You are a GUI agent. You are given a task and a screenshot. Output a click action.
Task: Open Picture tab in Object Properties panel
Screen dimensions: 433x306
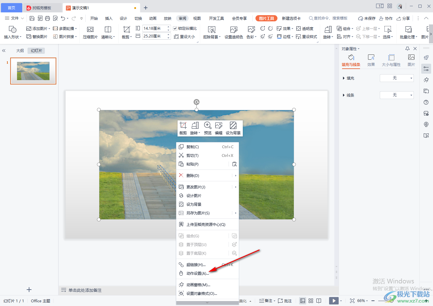tap(411, 60)
